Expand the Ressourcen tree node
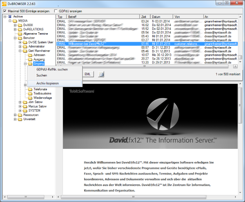245x202 pixels. 15,115
